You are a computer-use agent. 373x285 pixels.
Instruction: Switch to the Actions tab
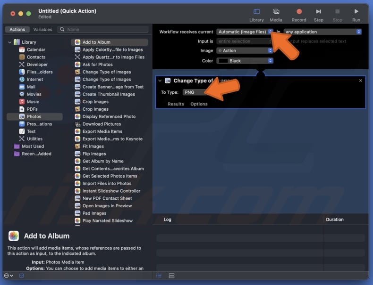tap(17, 29)
